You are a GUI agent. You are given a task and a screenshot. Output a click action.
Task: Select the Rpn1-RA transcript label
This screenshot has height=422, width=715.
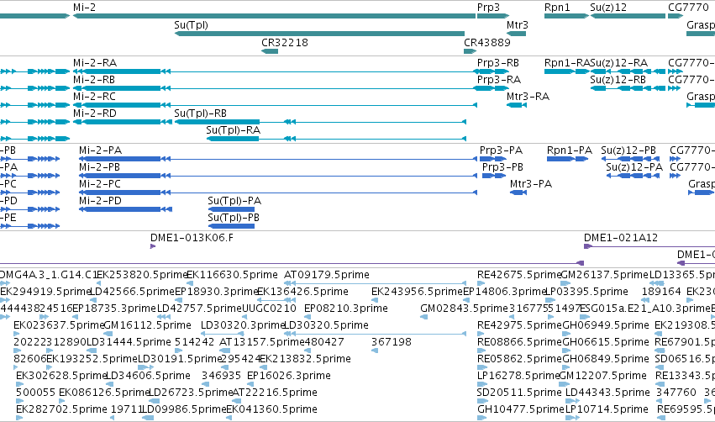(567, 63)
